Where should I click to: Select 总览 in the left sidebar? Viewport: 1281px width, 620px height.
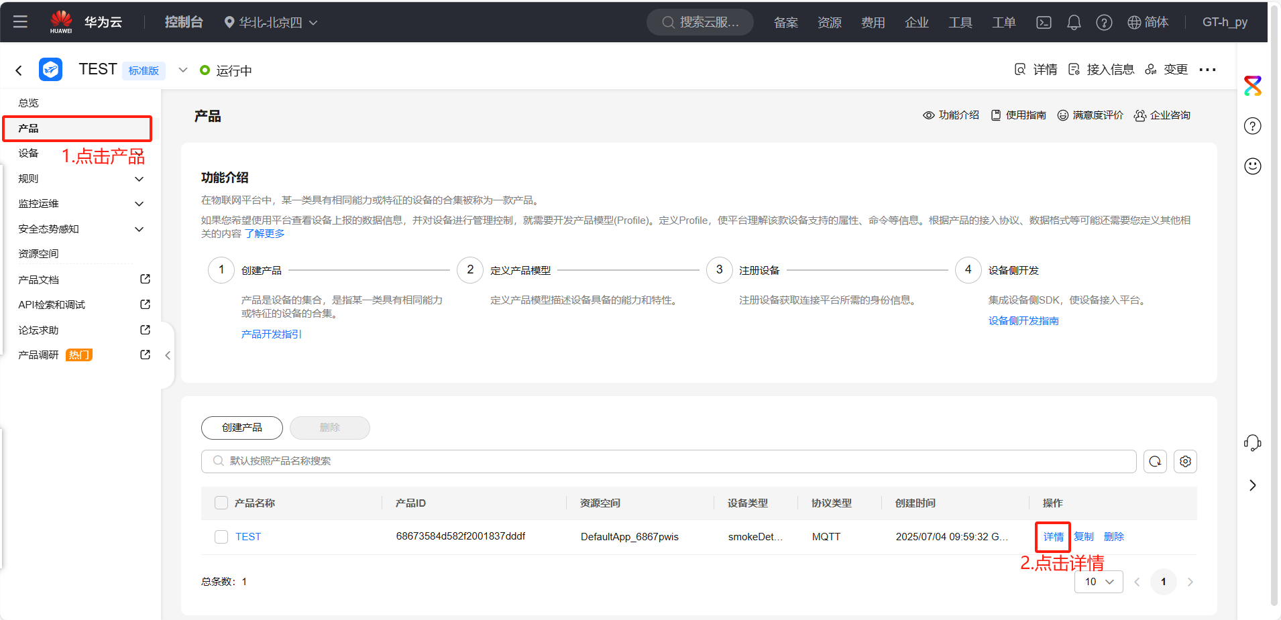[x=28, y=103]
